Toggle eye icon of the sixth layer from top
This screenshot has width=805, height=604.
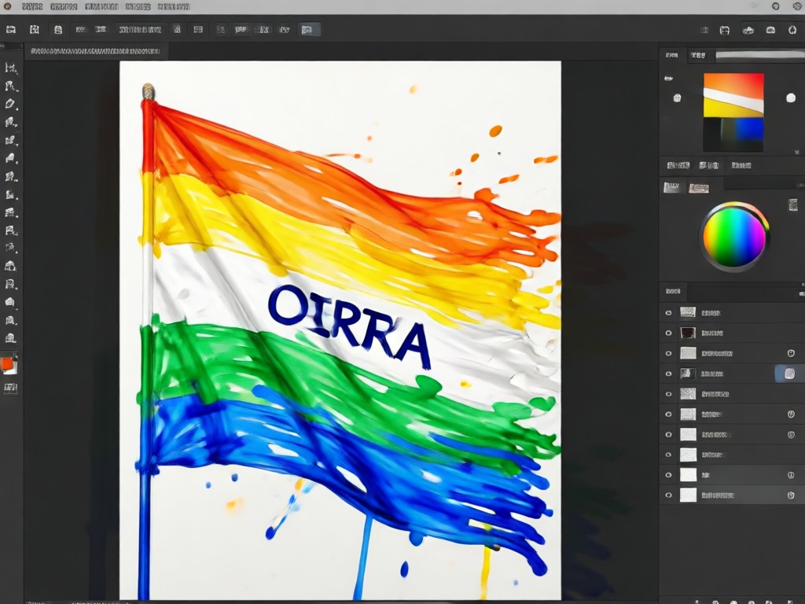pyautogui.click(x=668, y=414)
